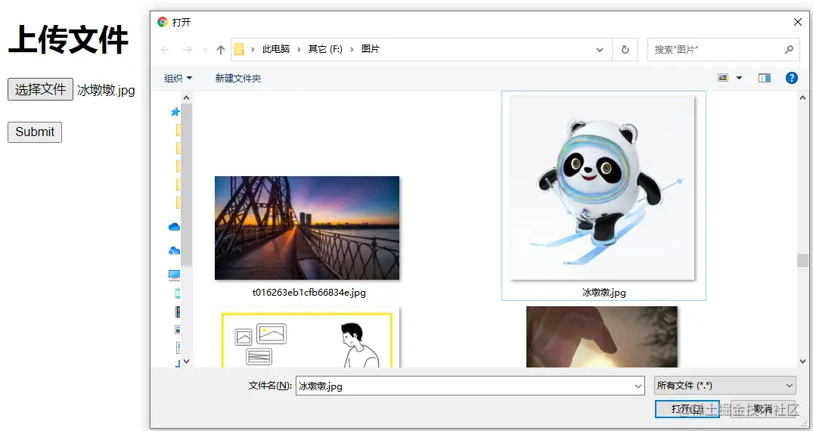Click the search magnifier icon
This screenshot has height=431, width=813.
pyautogui.click(x=789, y=49)
